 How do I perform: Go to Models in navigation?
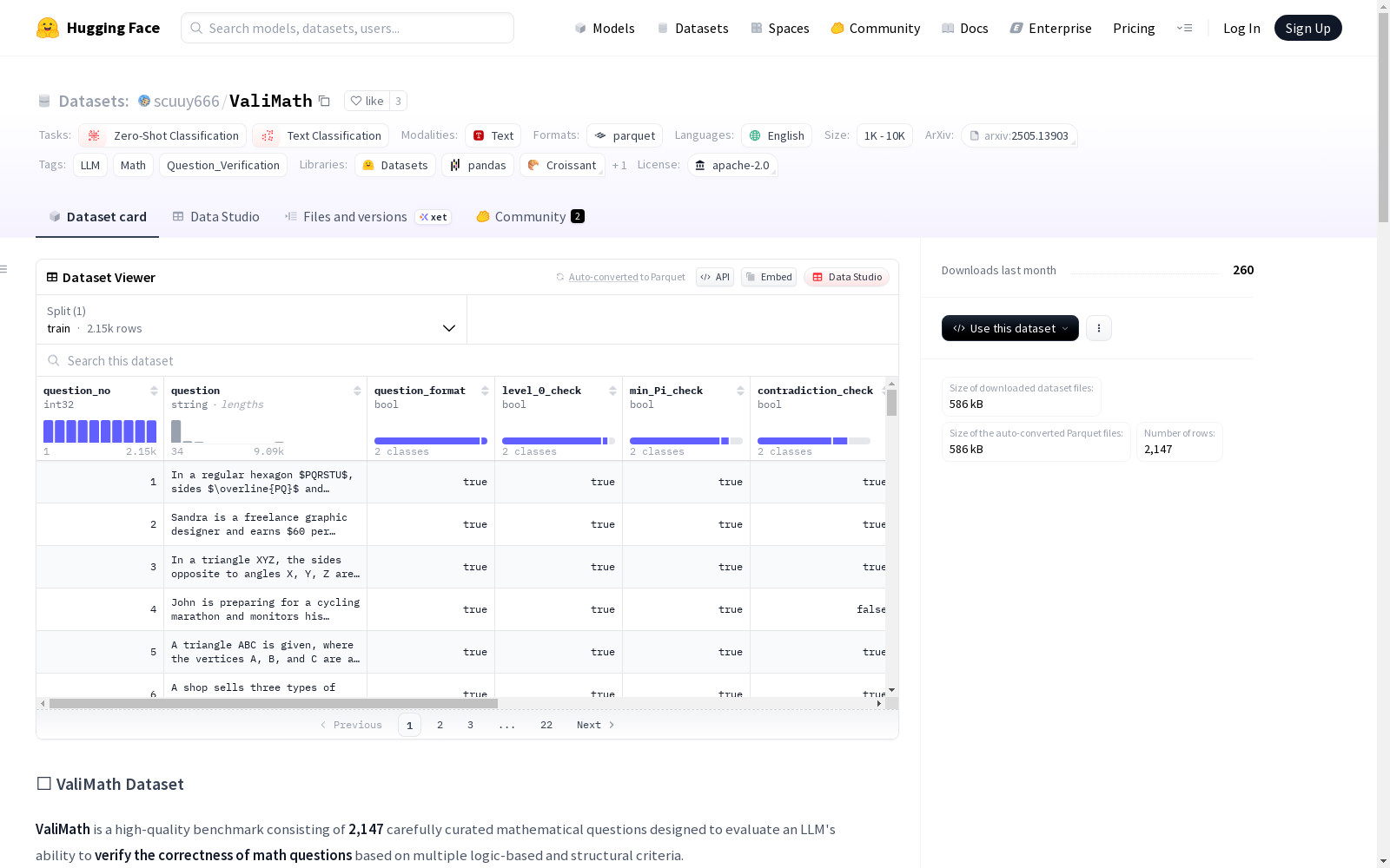click(605, 28)
